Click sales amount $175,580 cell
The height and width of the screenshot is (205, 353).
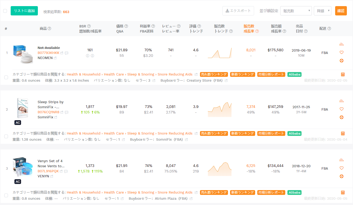click(275, 50)
